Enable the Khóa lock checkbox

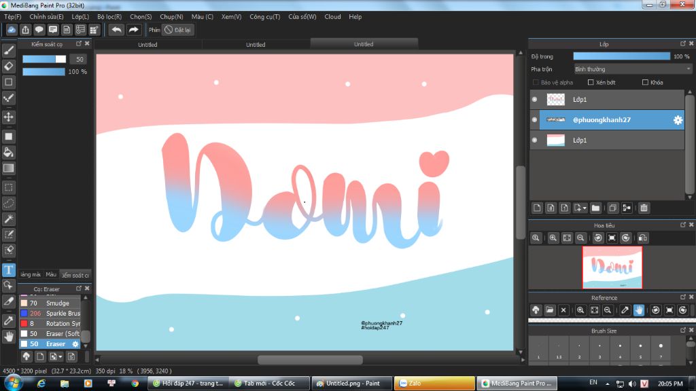[x=645, y=82]
